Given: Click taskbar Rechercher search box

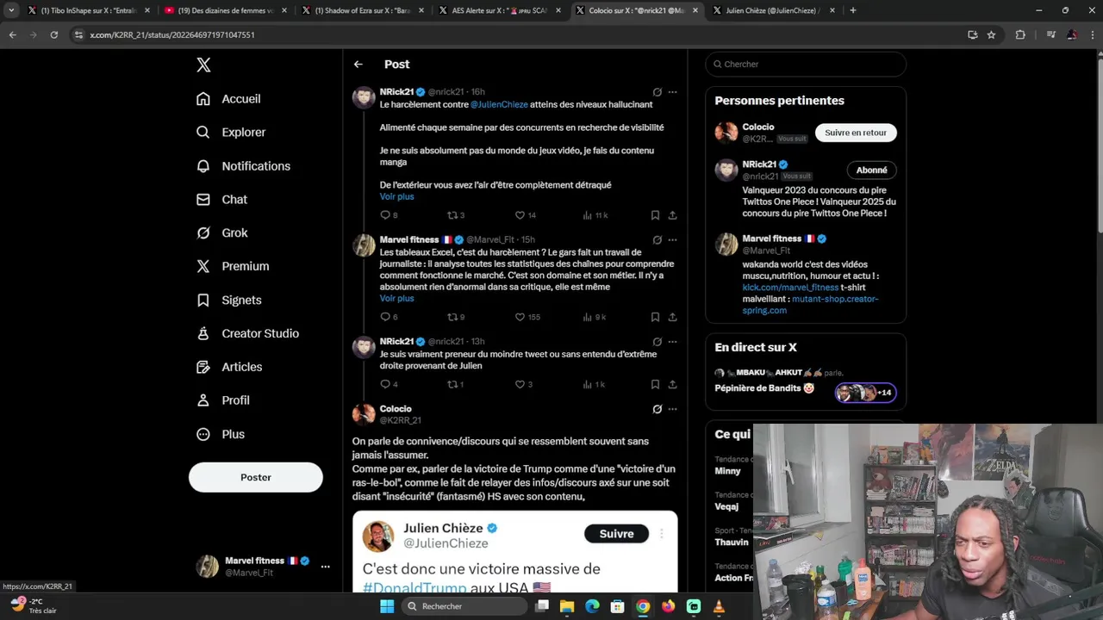Looking at the screenshot, I should point(466,606).
